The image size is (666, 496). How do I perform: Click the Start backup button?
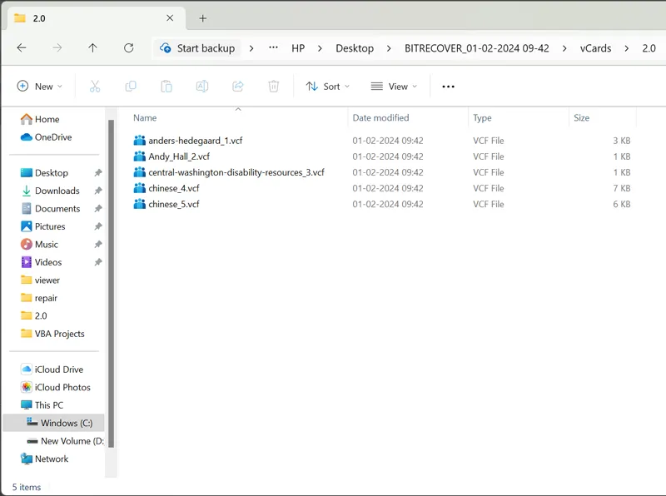point(198,48)
